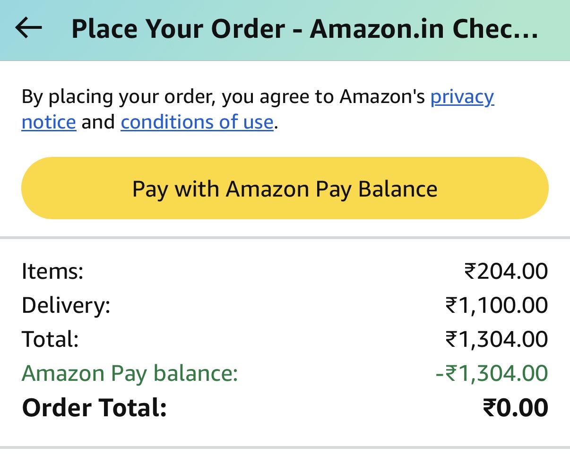Click the divider line below the pay button
Image resolution: width=570 pixels, height=455 pixels.
pos(285,237)
